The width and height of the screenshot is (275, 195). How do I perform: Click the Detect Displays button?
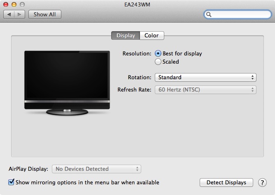pos(226,183)
